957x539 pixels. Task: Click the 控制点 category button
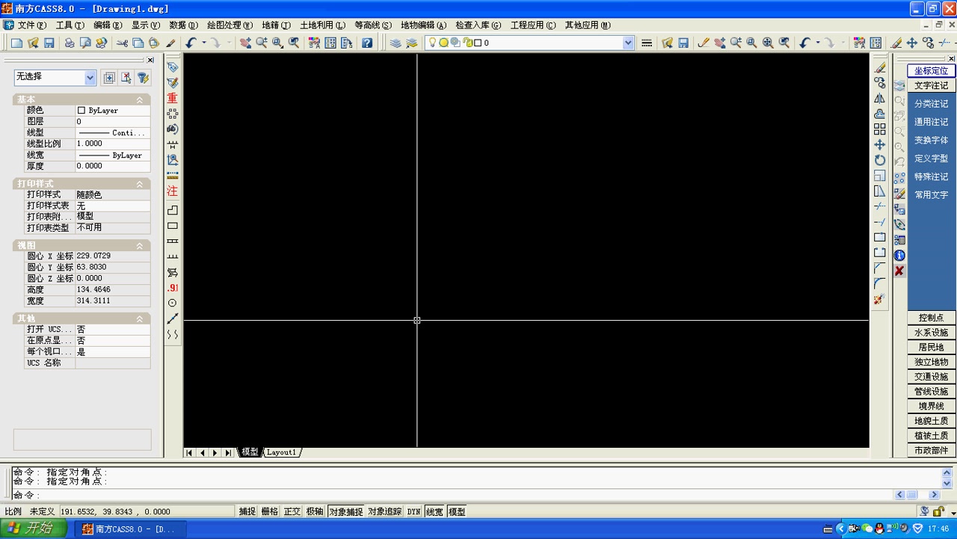coord(931,318)
